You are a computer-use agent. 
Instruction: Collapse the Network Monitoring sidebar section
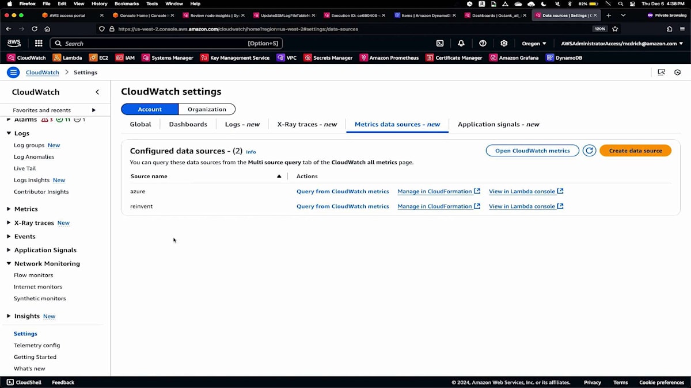click(9, 264)
